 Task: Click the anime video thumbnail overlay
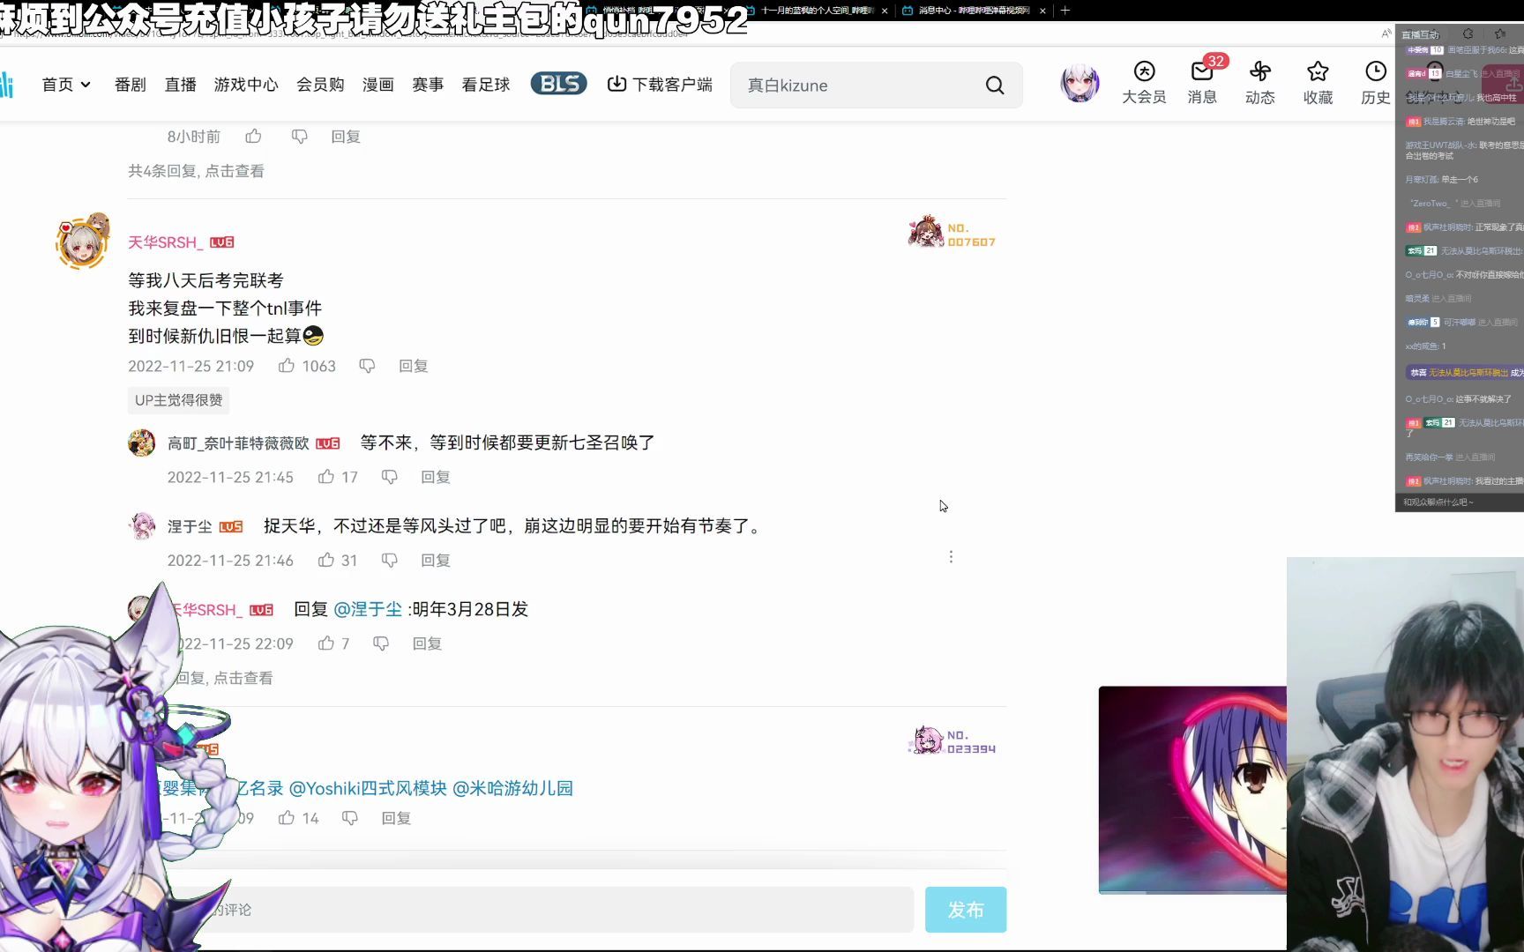[x=1192, y=790]
